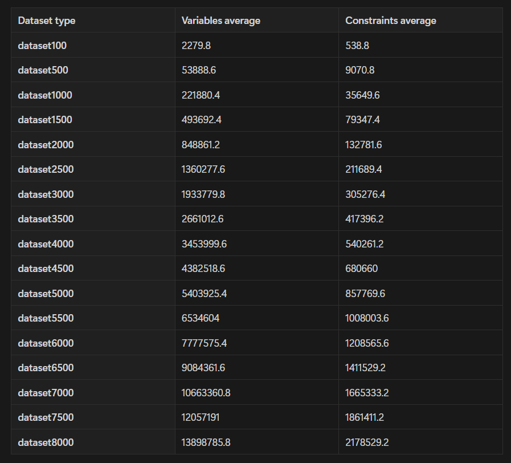Viewport: 511px width, 463px height.
Task: Select variables value 7777575.4
Action: click(204, 343)
